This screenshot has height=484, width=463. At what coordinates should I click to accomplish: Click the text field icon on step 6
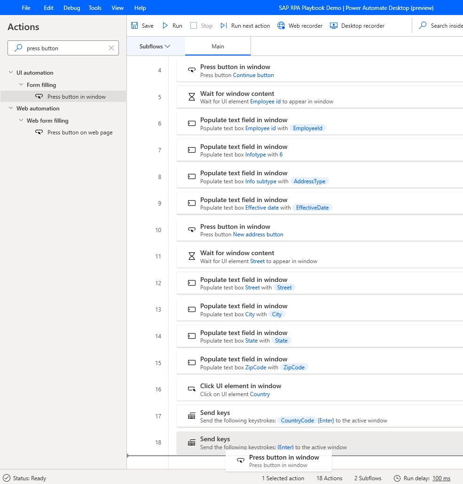point(192,124)
